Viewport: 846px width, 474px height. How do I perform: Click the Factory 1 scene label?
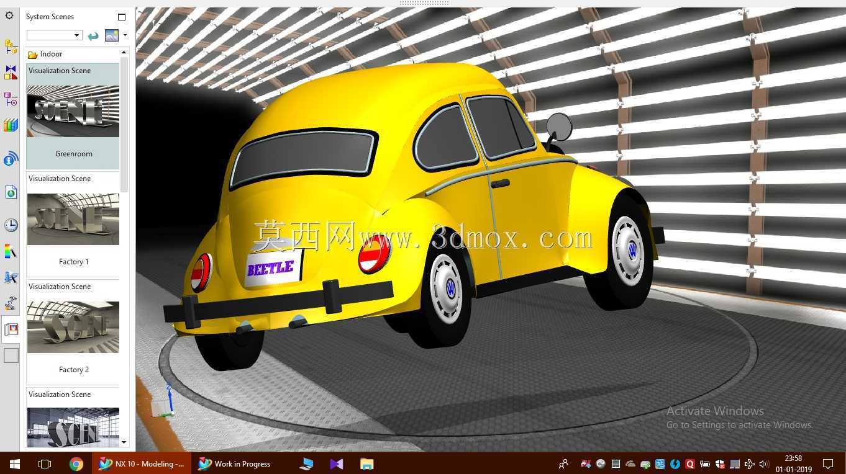pos(74,262)
